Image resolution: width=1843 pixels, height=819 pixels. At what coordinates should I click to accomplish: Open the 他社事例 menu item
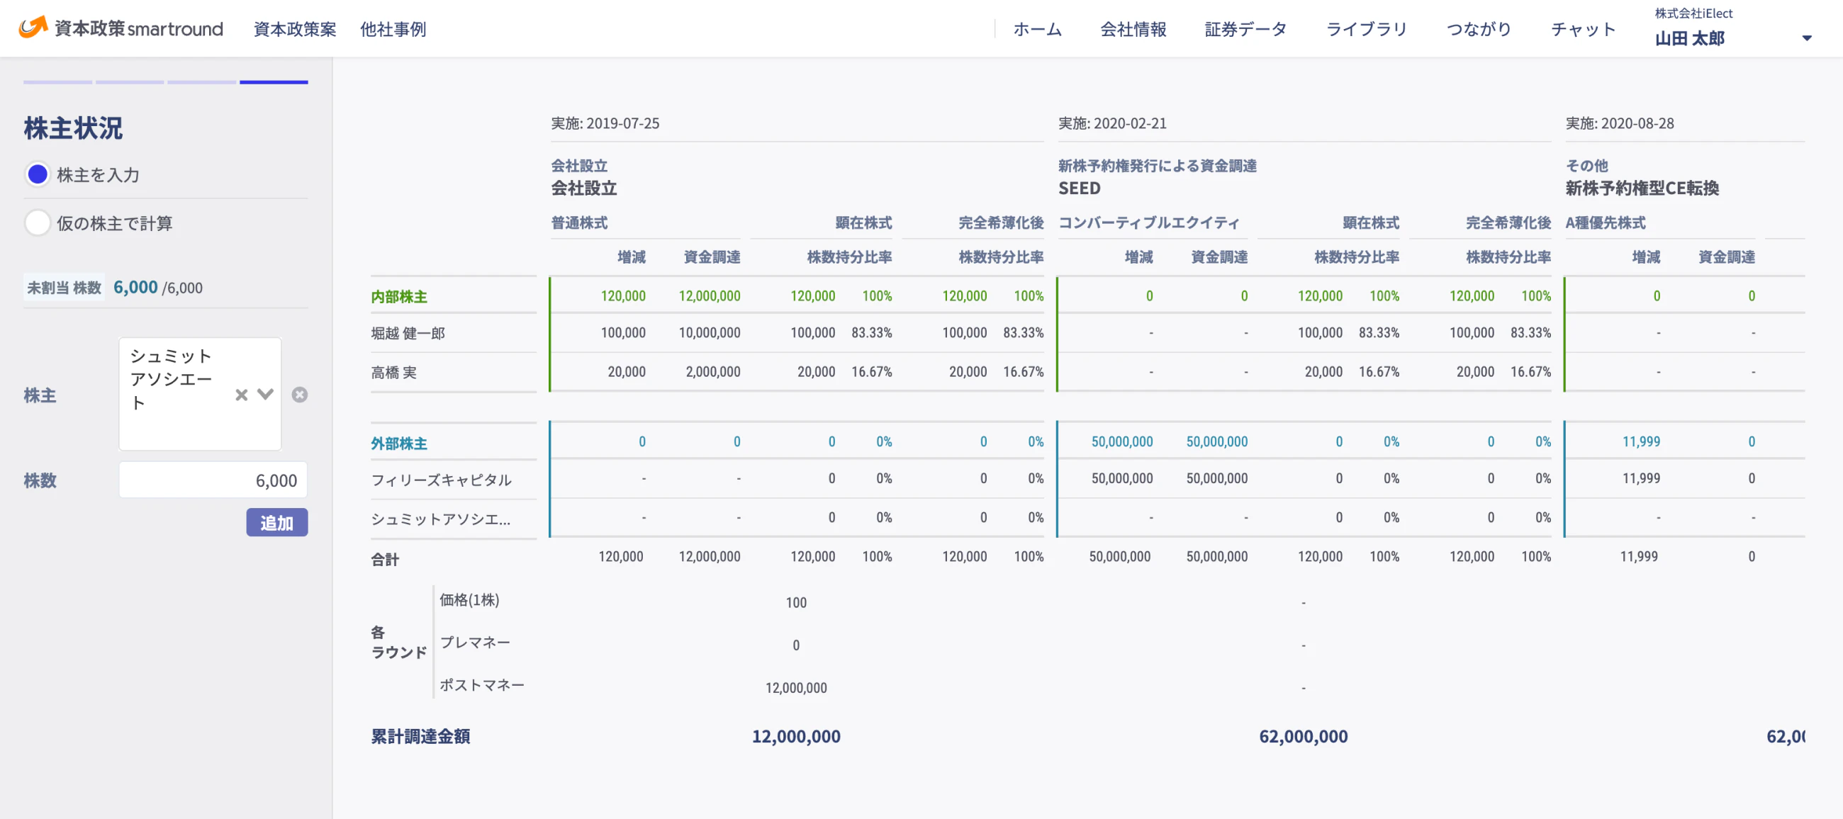(x=393, y=29)
